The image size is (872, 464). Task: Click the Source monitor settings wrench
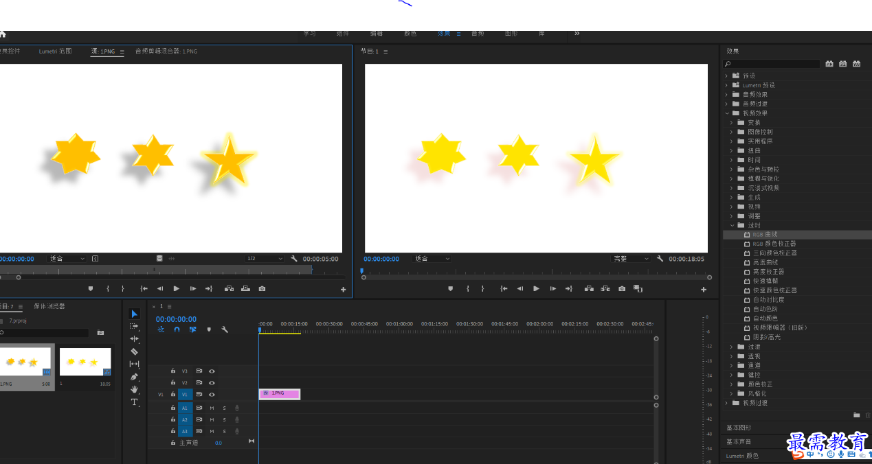coord(294,259)
